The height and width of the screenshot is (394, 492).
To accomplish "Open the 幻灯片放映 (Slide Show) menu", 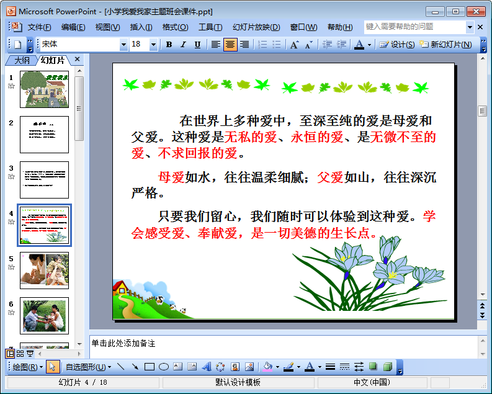I will [x=256, y=27].
